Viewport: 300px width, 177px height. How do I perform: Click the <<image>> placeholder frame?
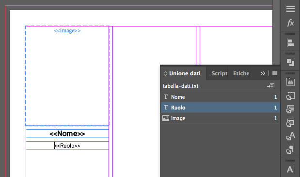tap(67, 76)
